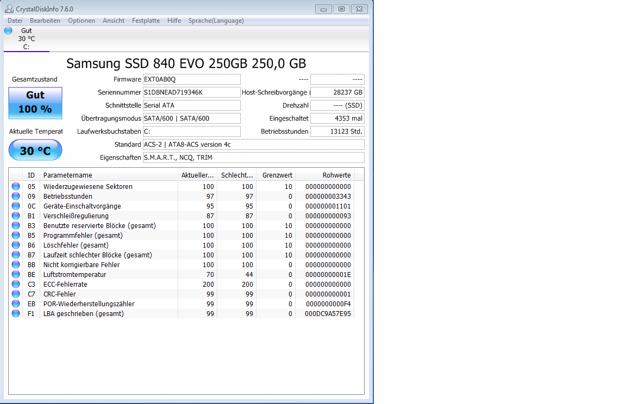This screenshot has height=404, width=626.
Task: Open the Datei menu
Action: (15, 20)
